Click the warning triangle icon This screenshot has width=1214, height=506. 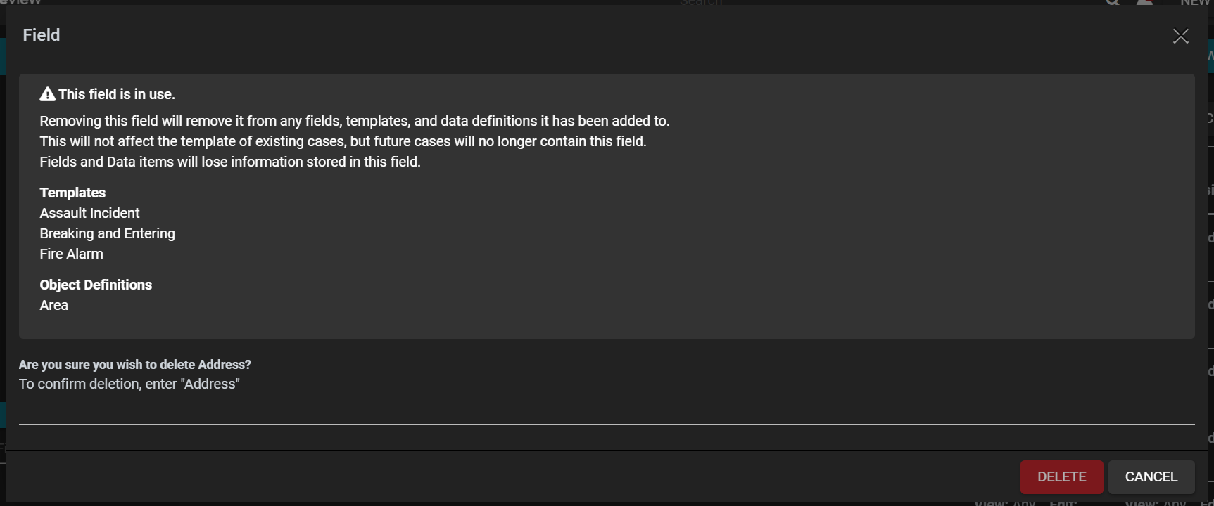47,94
